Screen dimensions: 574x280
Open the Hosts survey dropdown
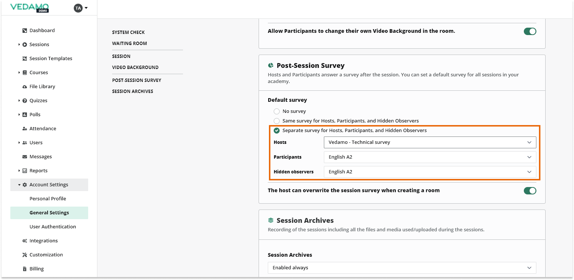coord(429,142)
